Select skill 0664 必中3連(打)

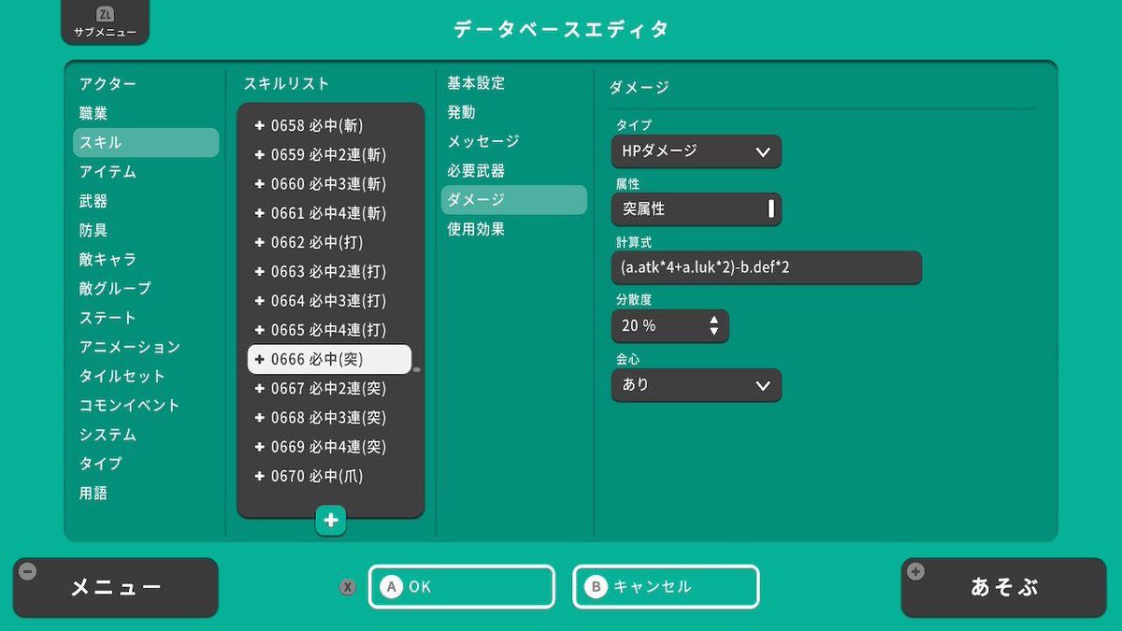click(329, 301)
